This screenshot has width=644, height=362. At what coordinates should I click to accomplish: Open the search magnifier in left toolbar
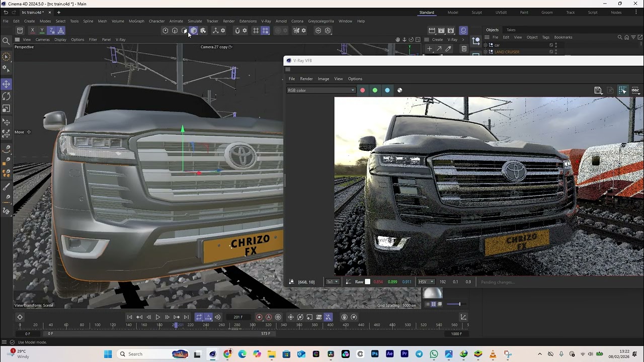click(x=6, y=41)
